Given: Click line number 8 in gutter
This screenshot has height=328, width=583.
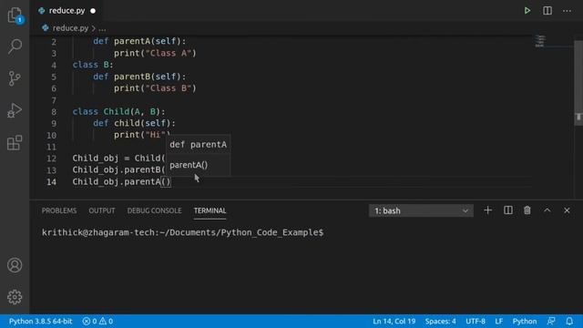Looking at the screenshot, I should point(54,112).
